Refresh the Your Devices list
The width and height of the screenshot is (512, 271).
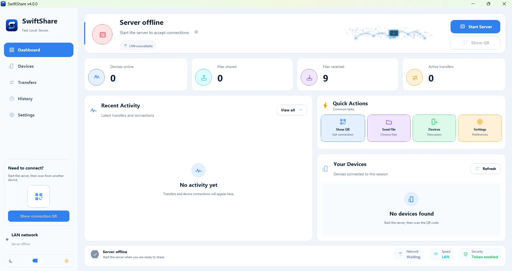click(x=485, y=169)
